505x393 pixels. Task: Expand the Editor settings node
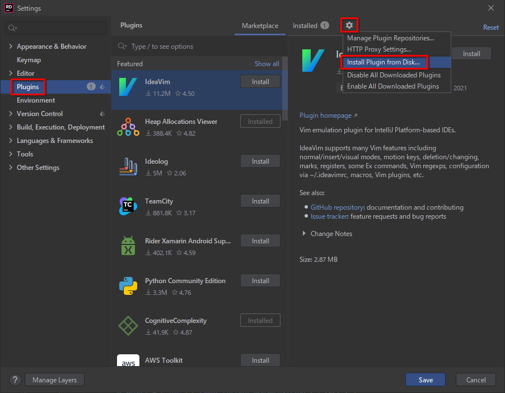[x=11, y=73]
